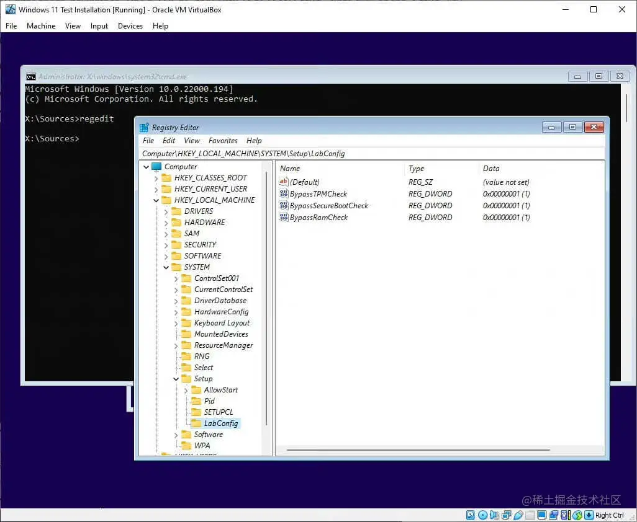The height and width of the screenshot is (522, 637).
Task: Select the CurrentControlSet key
Action: tap(224, 289)
